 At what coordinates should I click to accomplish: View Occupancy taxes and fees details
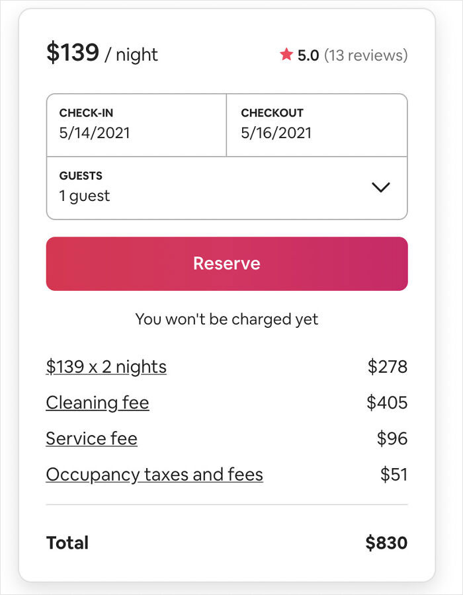pos(154,475)
